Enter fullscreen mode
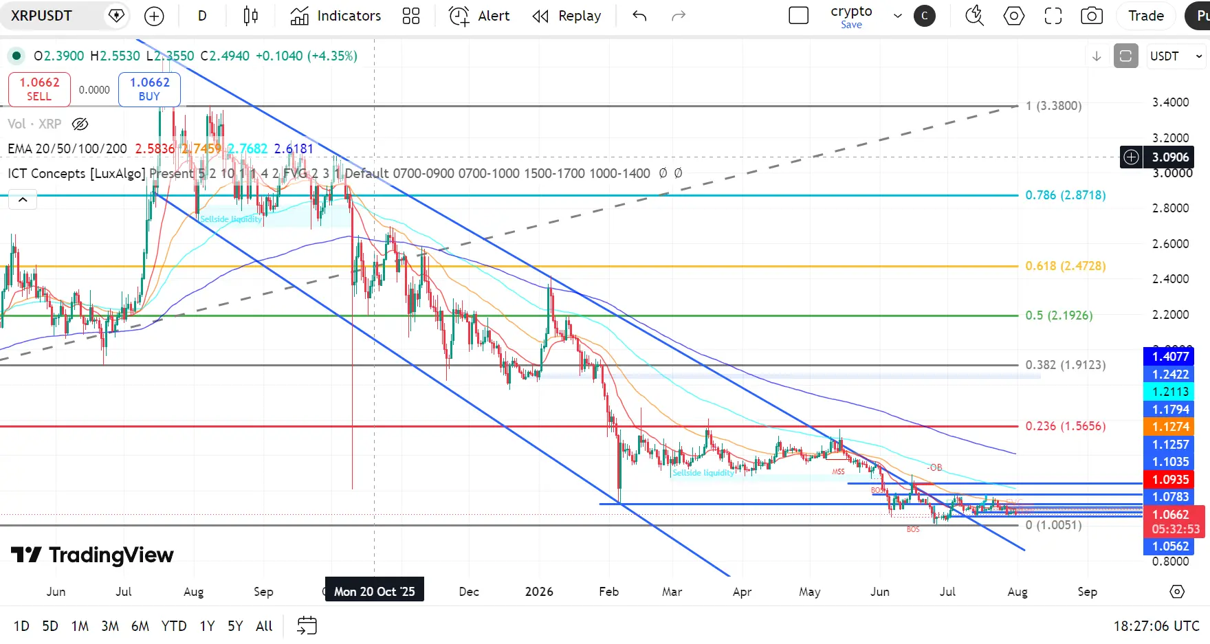 pyautogui.click(x=1053, y=16)
